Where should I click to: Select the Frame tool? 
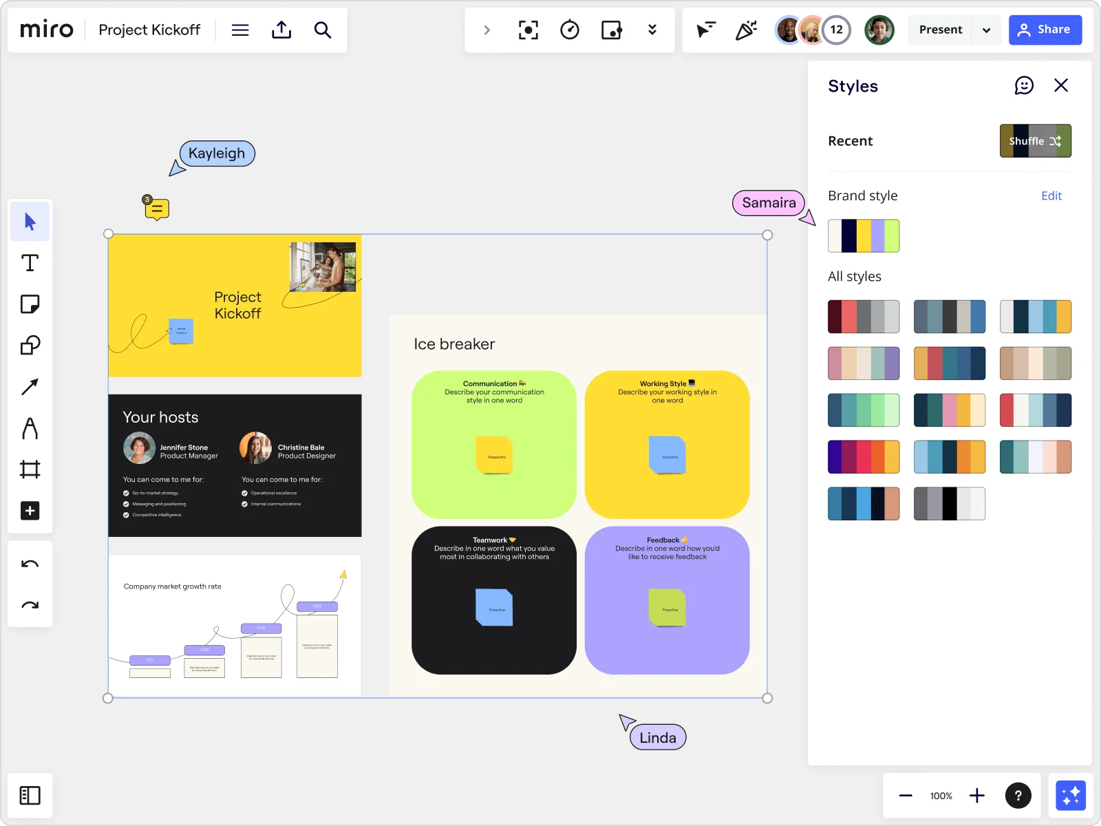[30, 469]
